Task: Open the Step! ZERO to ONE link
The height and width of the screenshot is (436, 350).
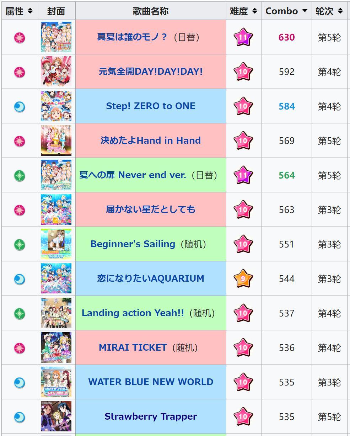Action: pos(151,106)
